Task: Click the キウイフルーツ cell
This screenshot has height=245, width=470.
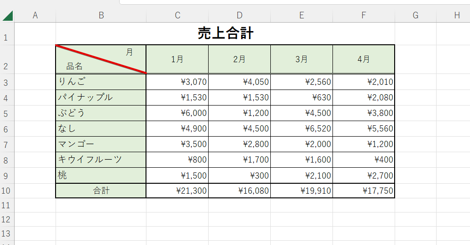Action: (x=101, y=160)
